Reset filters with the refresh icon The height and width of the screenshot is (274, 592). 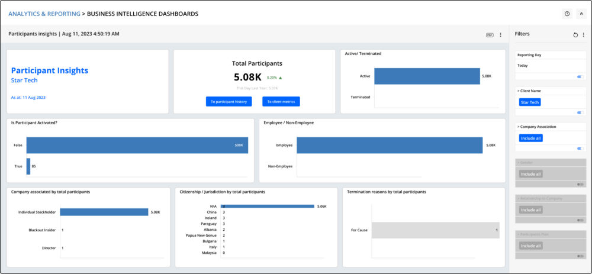[575, 35]
